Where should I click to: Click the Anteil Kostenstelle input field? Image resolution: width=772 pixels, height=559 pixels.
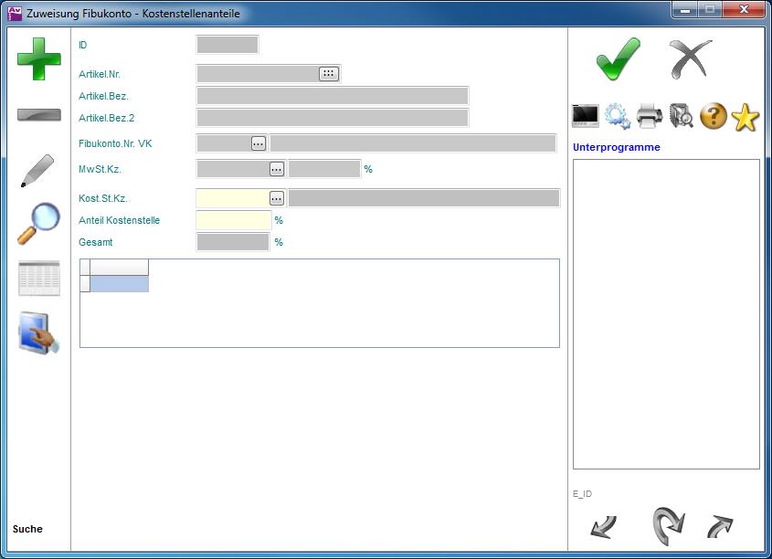[234, 220]
